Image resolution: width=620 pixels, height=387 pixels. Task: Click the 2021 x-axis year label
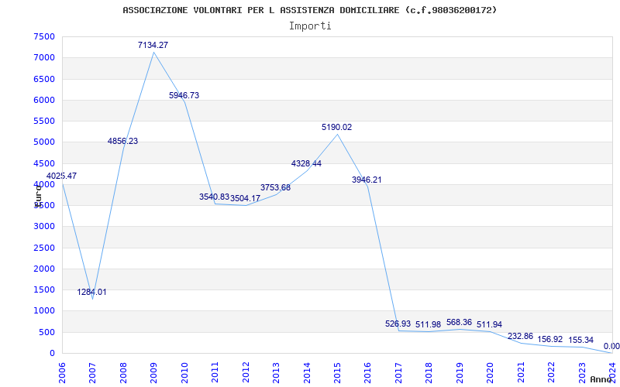coord(521,373)
